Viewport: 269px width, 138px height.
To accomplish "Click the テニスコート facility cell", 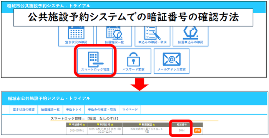I will point(147,130).
